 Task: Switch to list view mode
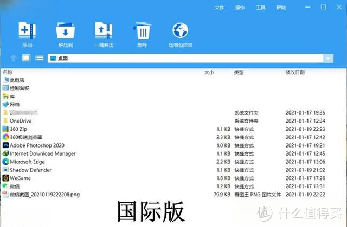point(39,58)
